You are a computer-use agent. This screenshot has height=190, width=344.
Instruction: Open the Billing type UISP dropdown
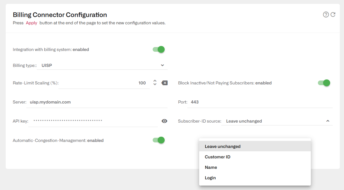point(102,65)
